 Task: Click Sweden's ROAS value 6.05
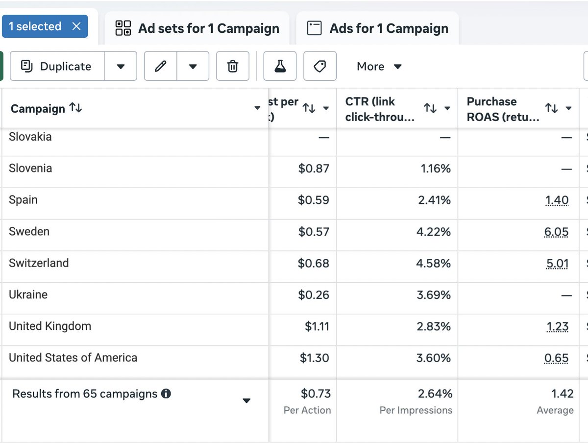(557, 232)
